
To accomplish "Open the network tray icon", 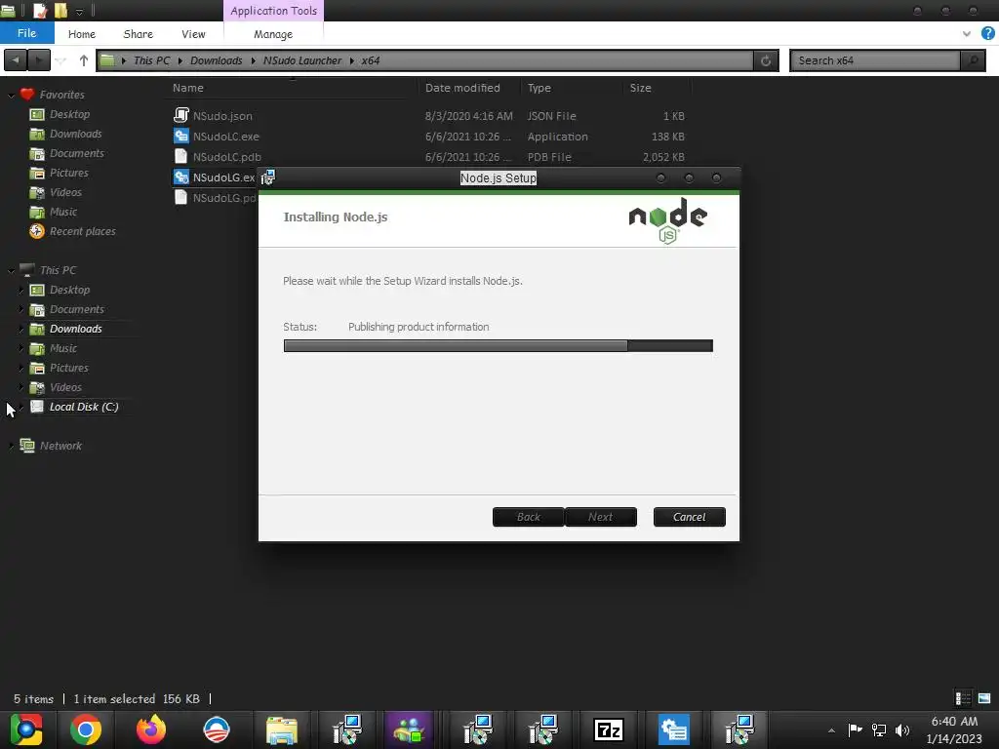I will (879, 729).
